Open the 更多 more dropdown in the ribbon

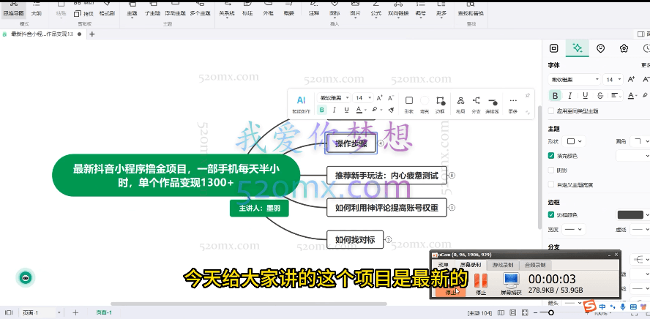(x=441, y=9)
